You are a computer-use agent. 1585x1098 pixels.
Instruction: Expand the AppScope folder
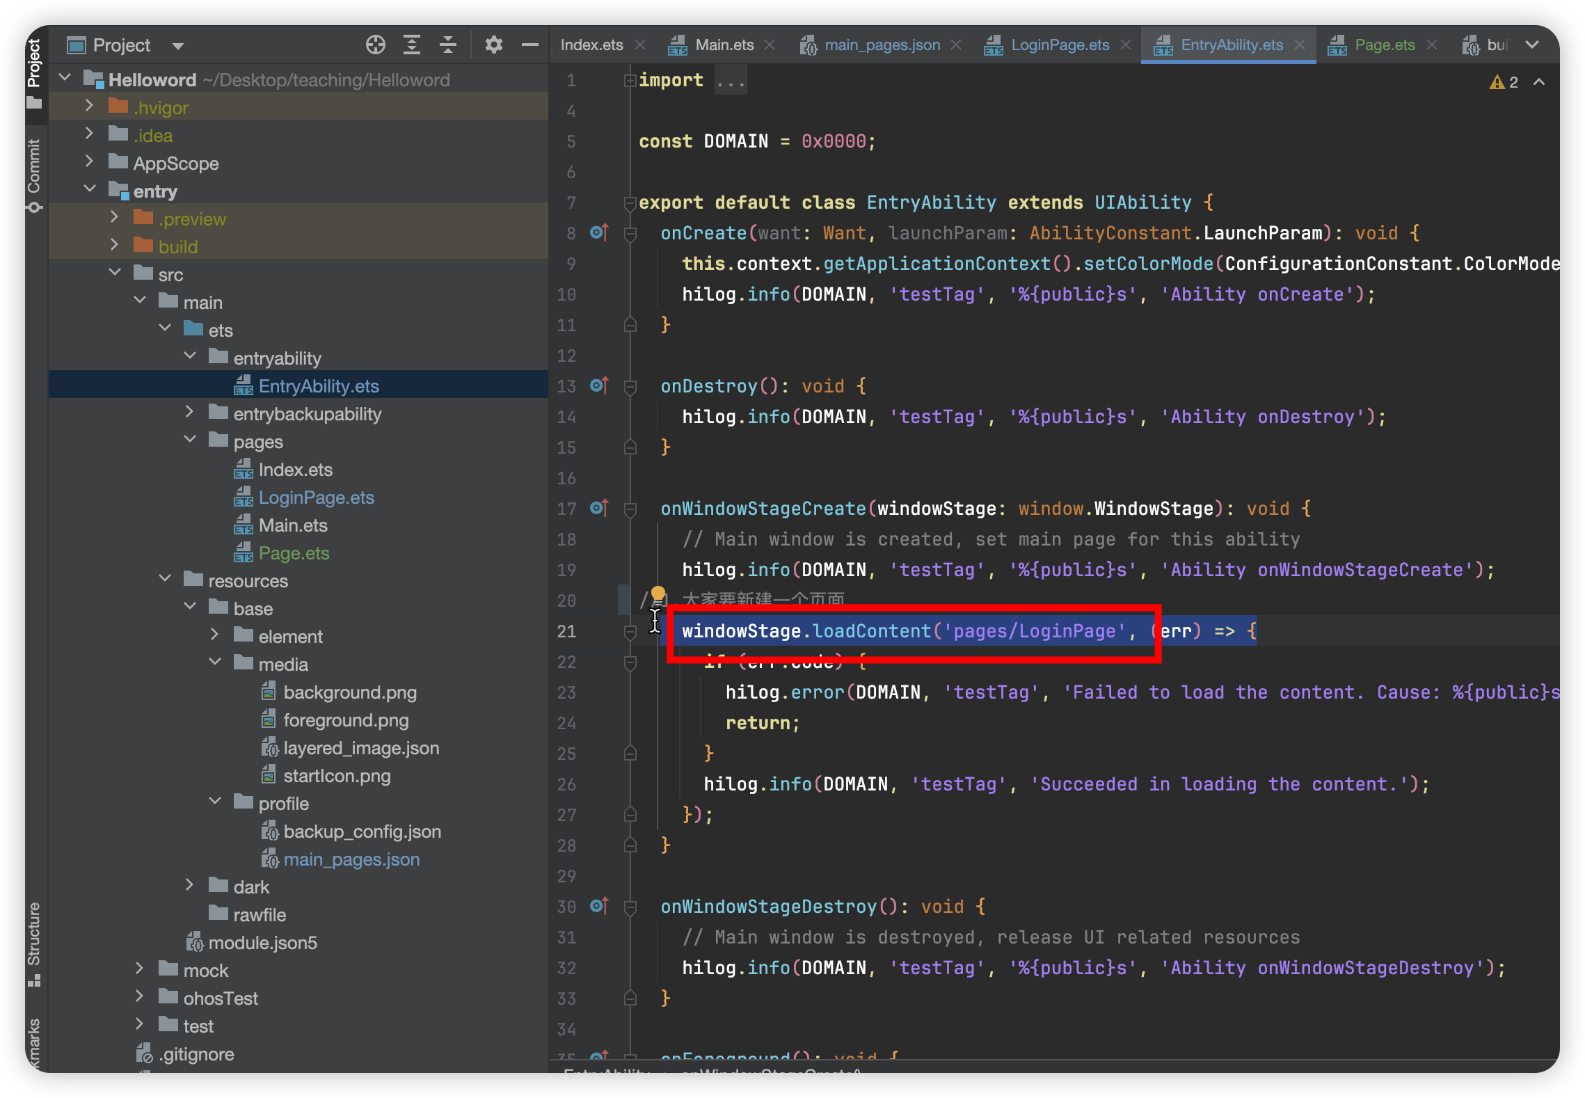(89, 162)
